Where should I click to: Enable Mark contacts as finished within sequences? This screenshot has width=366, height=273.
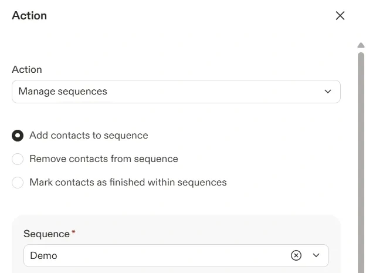click(18, 183)
